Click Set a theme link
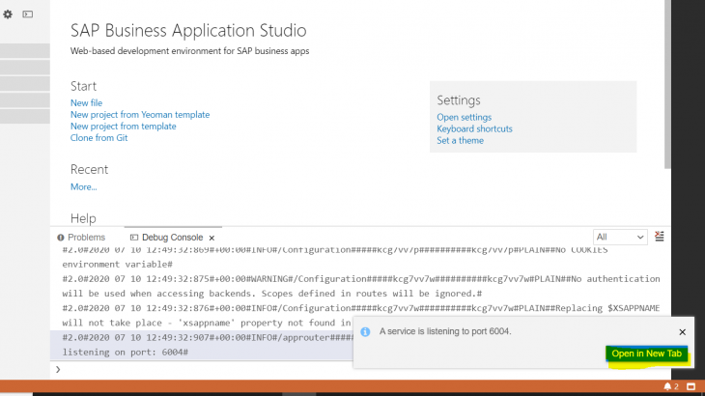 460,141
